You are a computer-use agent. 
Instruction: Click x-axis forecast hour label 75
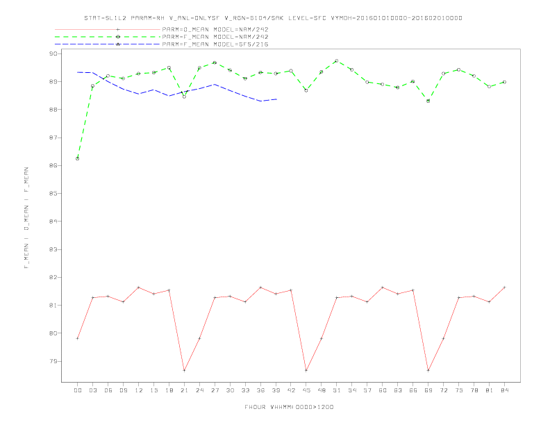459,390
